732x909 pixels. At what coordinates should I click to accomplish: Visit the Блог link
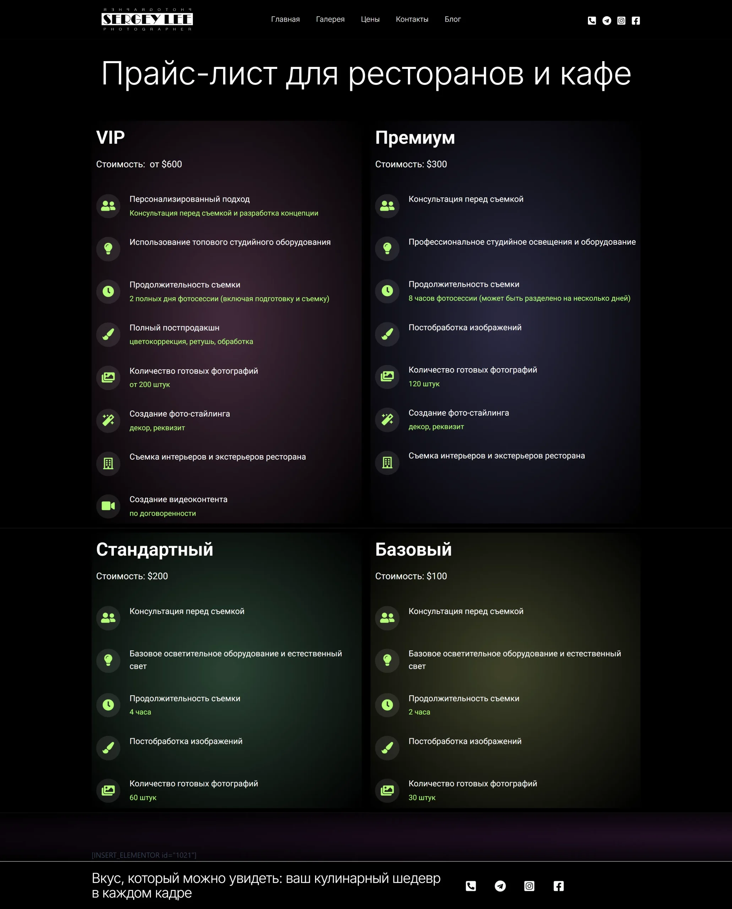click(452, 20)
